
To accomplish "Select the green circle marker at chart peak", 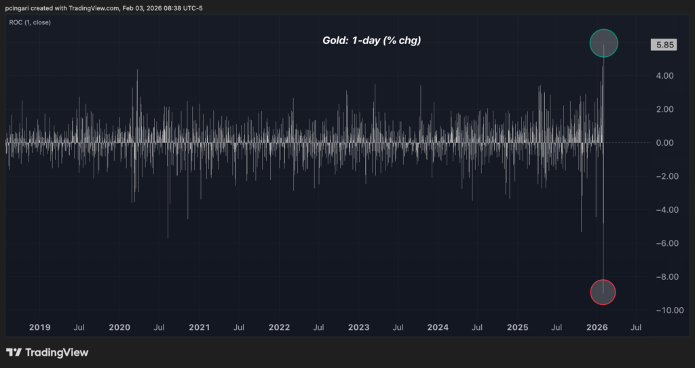I will click(x=603, y=43).
